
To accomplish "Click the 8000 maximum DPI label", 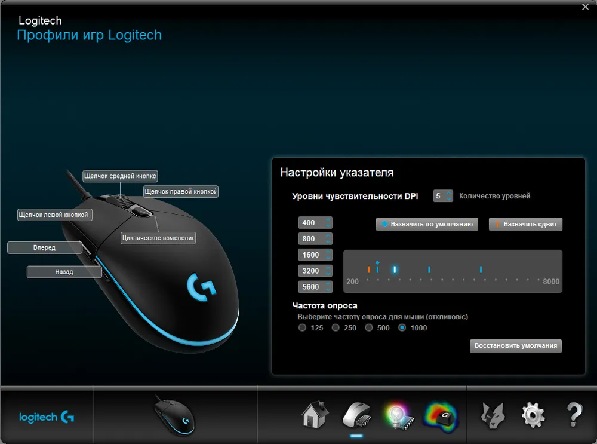I will [551, 281].
